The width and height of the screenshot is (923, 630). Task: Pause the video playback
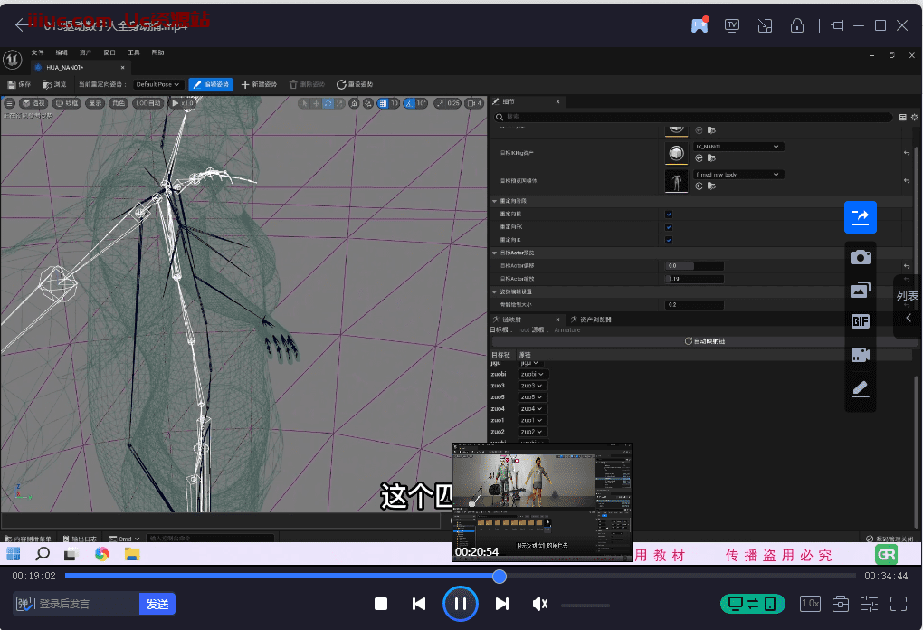[460, 604]
